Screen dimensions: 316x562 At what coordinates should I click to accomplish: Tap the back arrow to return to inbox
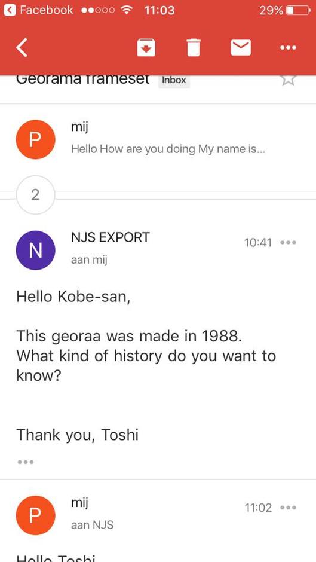pos(22,48)
